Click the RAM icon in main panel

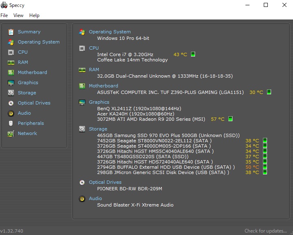(x=82, y=70)
